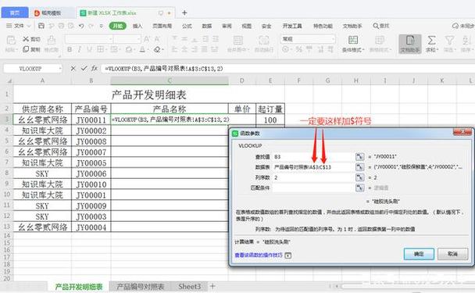Click range selector icon for 数据表 field

coord(359,167)
